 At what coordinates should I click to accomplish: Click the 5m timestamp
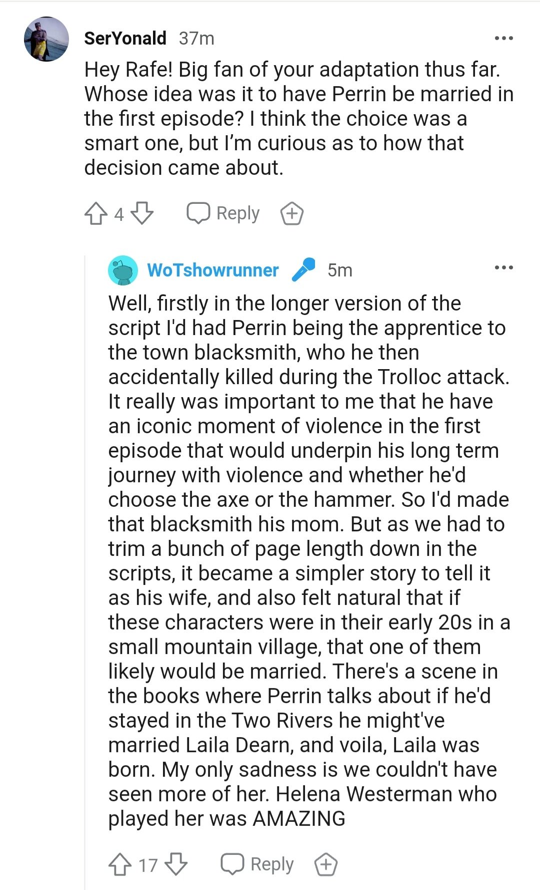340,270
